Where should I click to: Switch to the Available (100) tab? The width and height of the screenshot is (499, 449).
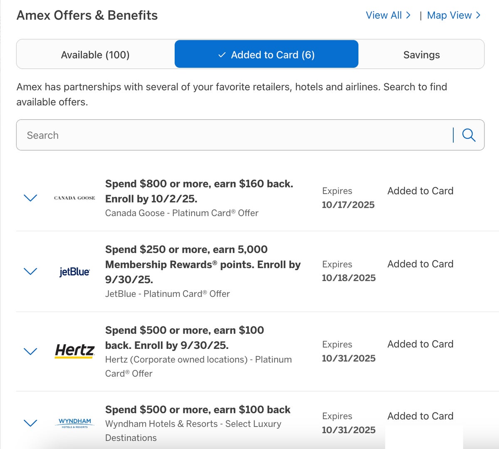click(95, 54)
